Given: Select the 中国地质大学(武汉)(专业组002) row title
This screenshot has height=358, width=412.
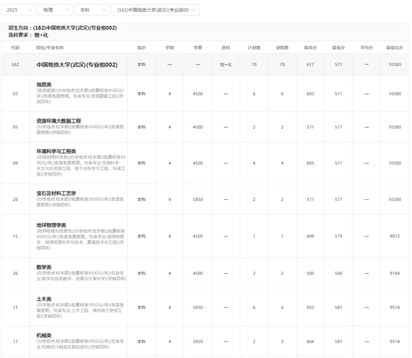Looking at the screenshot, I should (x=77, y=64).
